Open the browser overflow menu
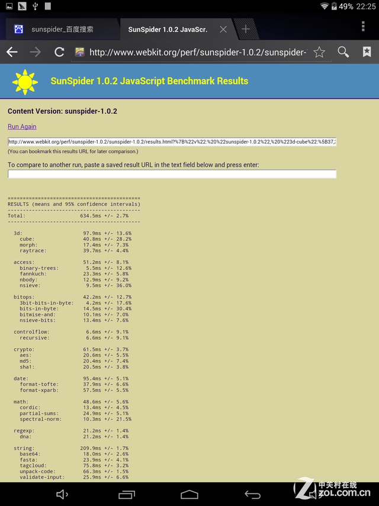The image size is (379, 506). [x=363, y=27]
